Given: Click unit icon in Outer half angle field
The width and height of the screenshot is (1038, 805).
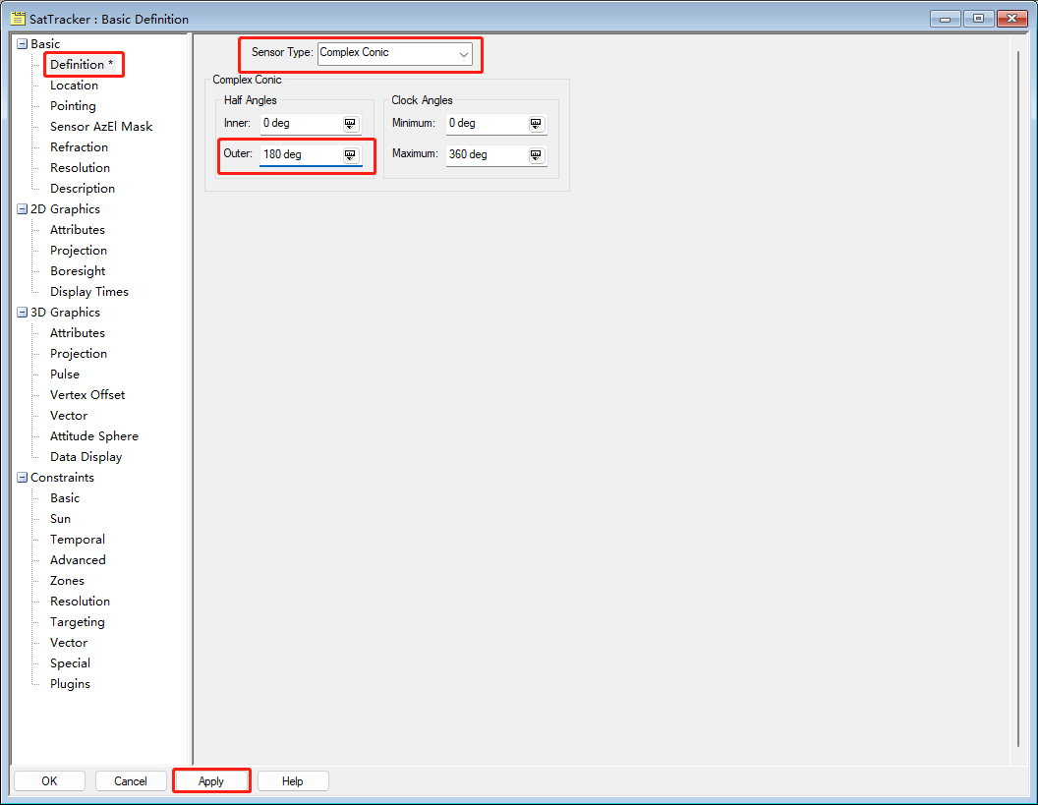Looking at the screenshot, I should [x=350, y=155].
